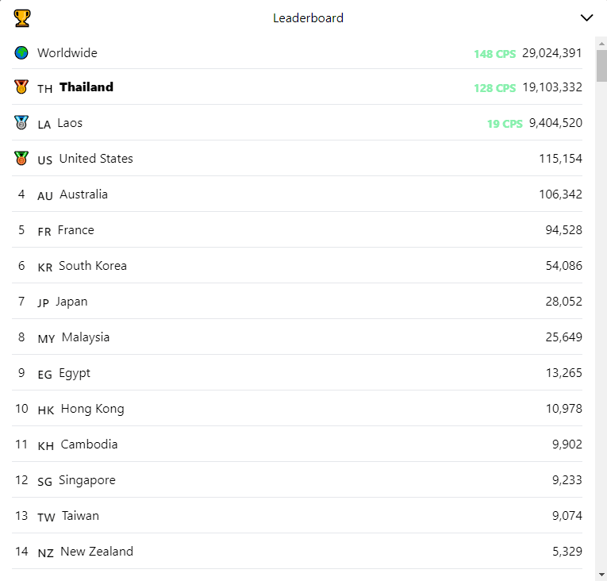Viewport: 607px width, 581px height.
Task: Click the scrollbar thumb
Action: [601, 66]
